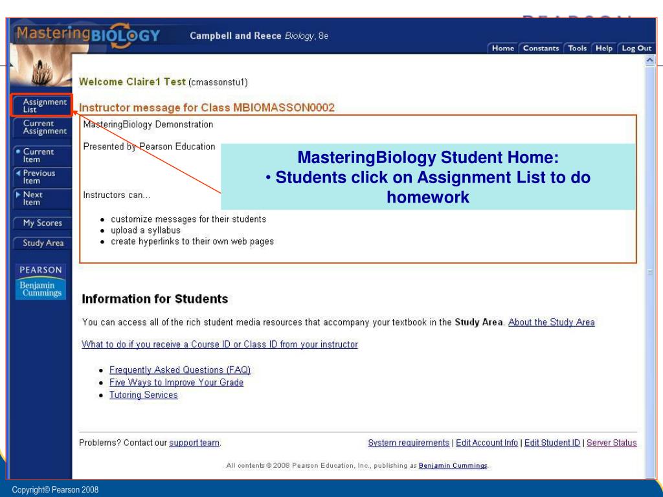
Task: Open the Study Area from sidebar
Action: [42, 243]
